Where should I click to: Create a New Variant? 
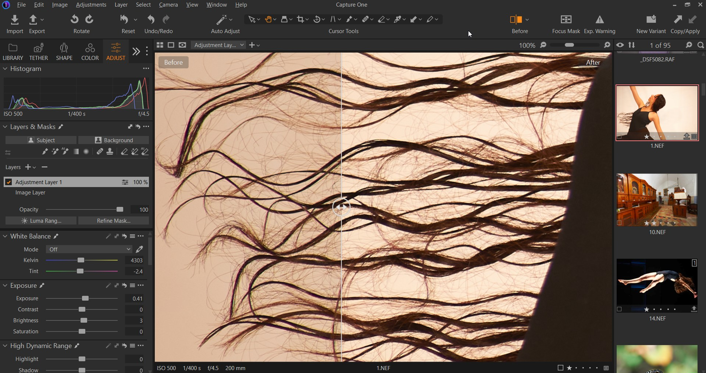coord(651,19)
